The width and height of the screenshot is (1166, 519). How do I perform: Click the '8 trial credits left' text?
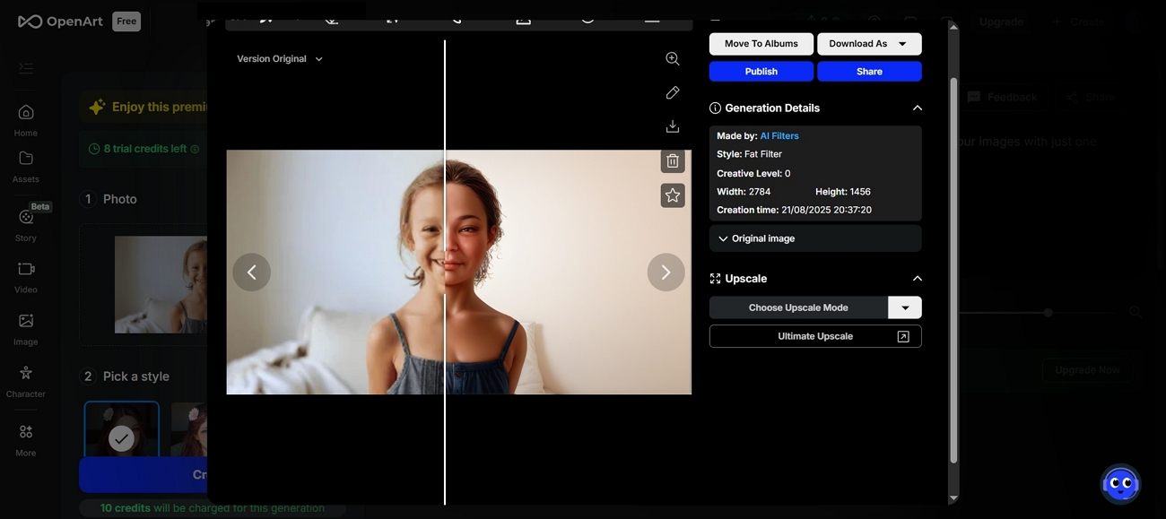[x=145, y=149]
